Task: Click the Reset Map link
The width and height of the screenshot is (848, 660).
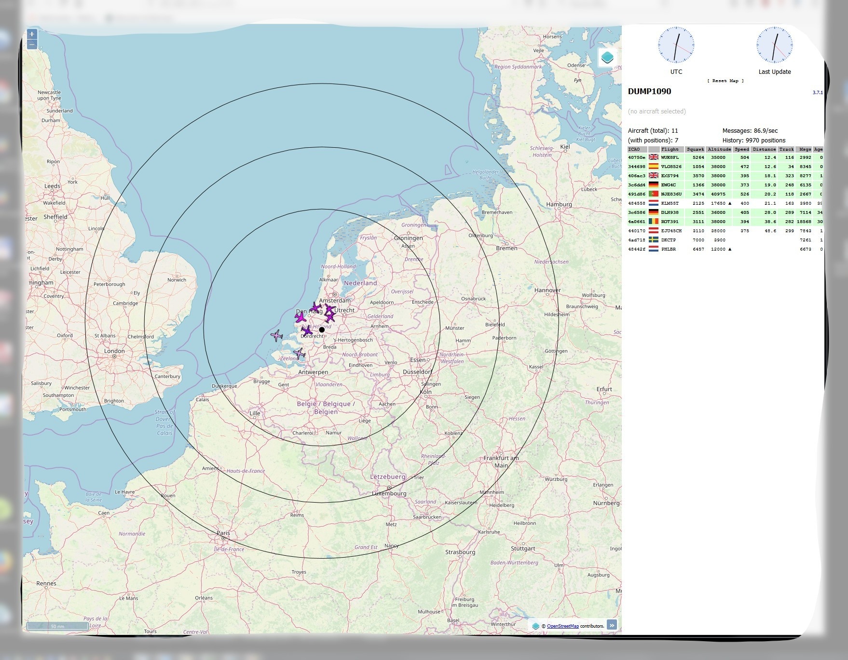Action: point(725,81)
